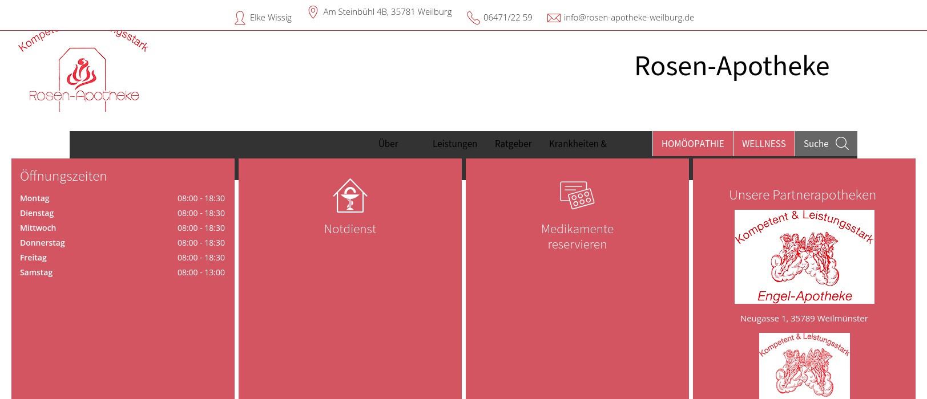Open the Leistungen menu item

455,144
